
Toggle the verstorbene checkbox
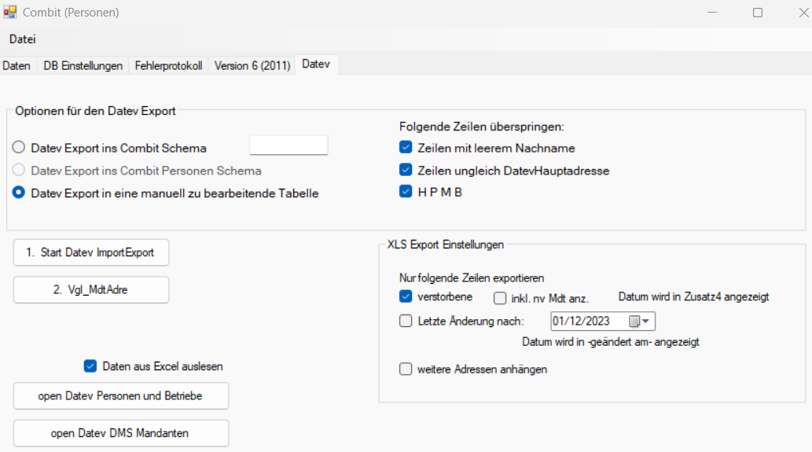coord(406,296)
